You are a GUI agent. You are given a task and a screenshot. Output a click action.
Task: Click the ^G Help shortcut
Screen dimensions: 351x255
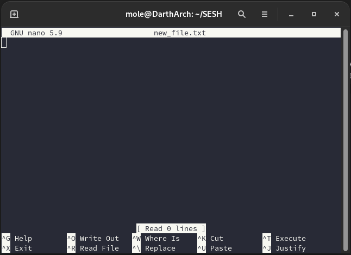click(17, 238)
